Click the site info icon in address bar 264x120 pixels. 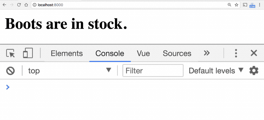click(35, 5)
